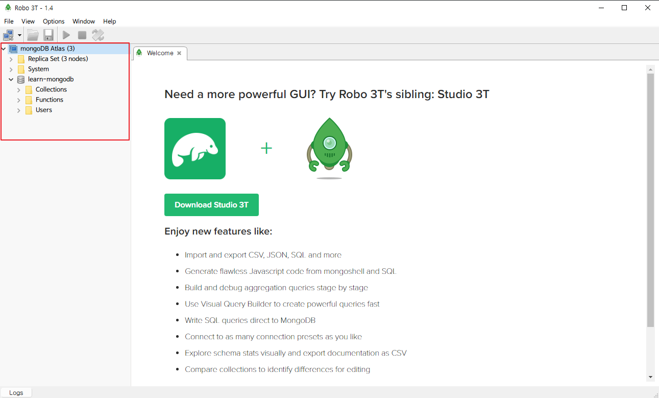Viewport: 659px width, 398px height.
Task: Click the Users folder icon
Action: pyautogui.click(x=29, y=110)
